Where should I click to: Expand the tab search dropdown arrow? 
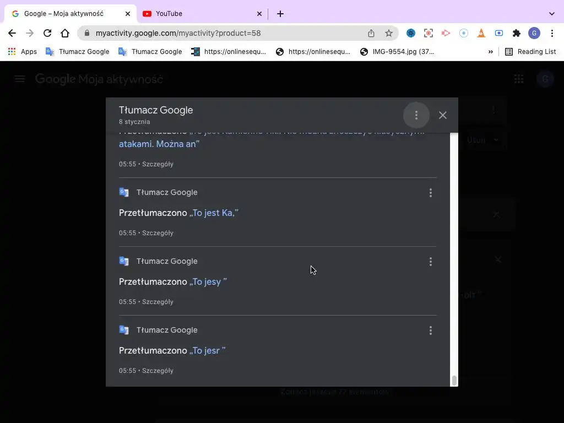tap(552, 14)
